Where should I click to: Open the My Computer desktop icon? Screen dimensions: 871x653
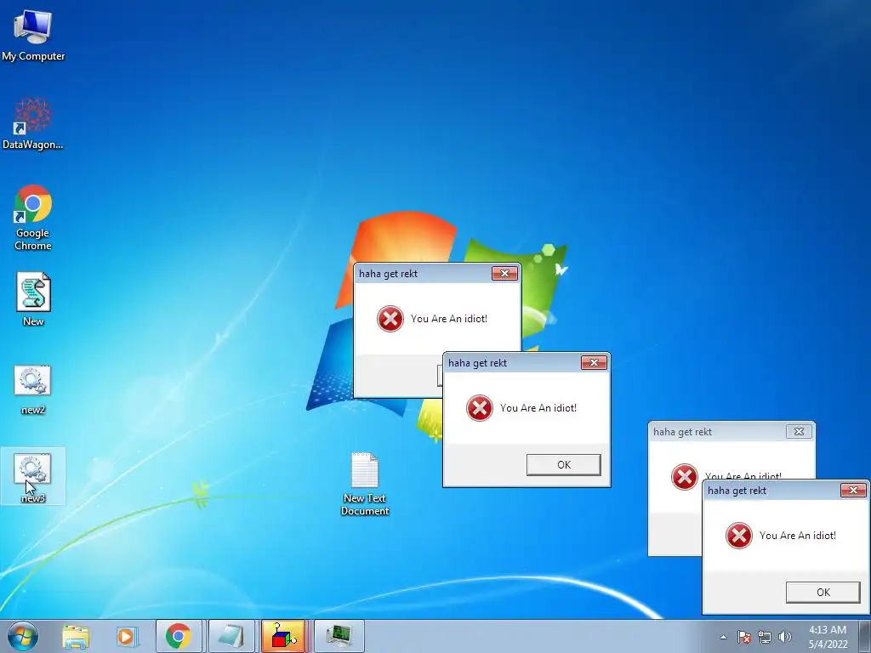tap(33, 34)
